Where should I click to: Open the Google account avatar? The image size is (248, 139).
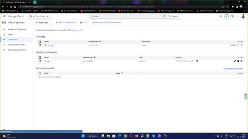[243, 16]
